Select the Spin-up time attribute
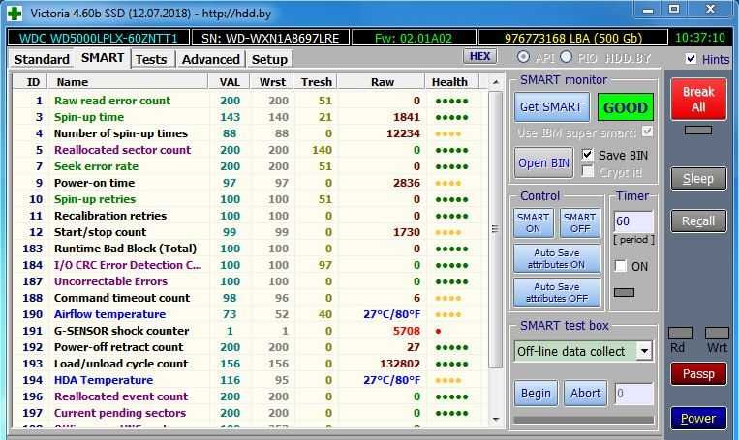 (x=250, y=117)
